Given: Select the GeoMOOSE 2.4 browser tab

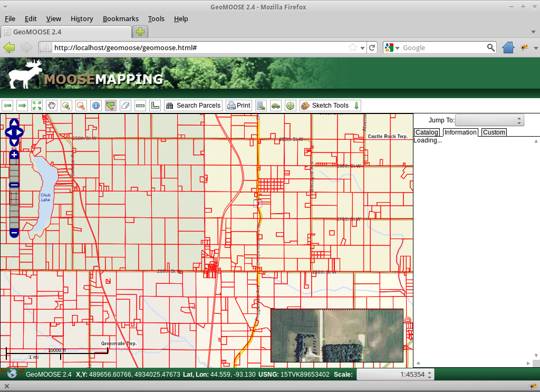Looking at the screenshot, I should point(66,32).
